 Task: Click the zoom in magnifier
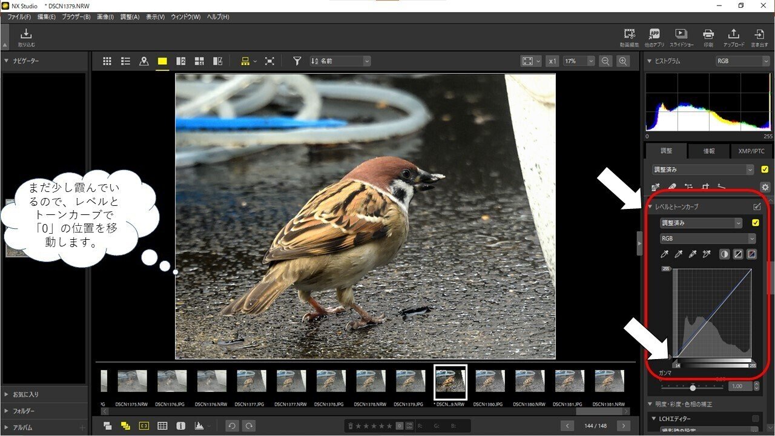pyautogui.click(x=622, y=61)
